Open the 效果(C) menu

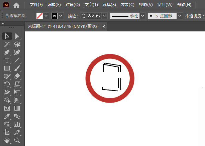[127, 5]
